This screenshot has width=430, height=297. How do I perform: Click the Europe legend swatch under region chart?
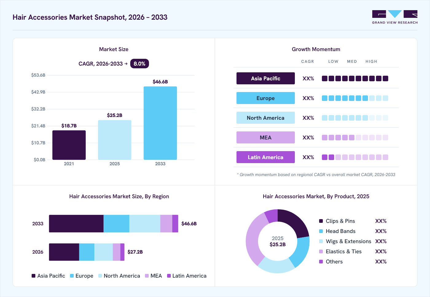coord(72,276)
